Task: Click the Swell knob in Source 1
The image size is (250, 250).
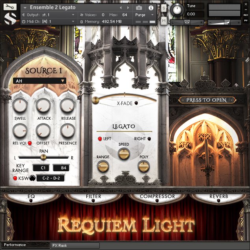Action: point(20,106)
